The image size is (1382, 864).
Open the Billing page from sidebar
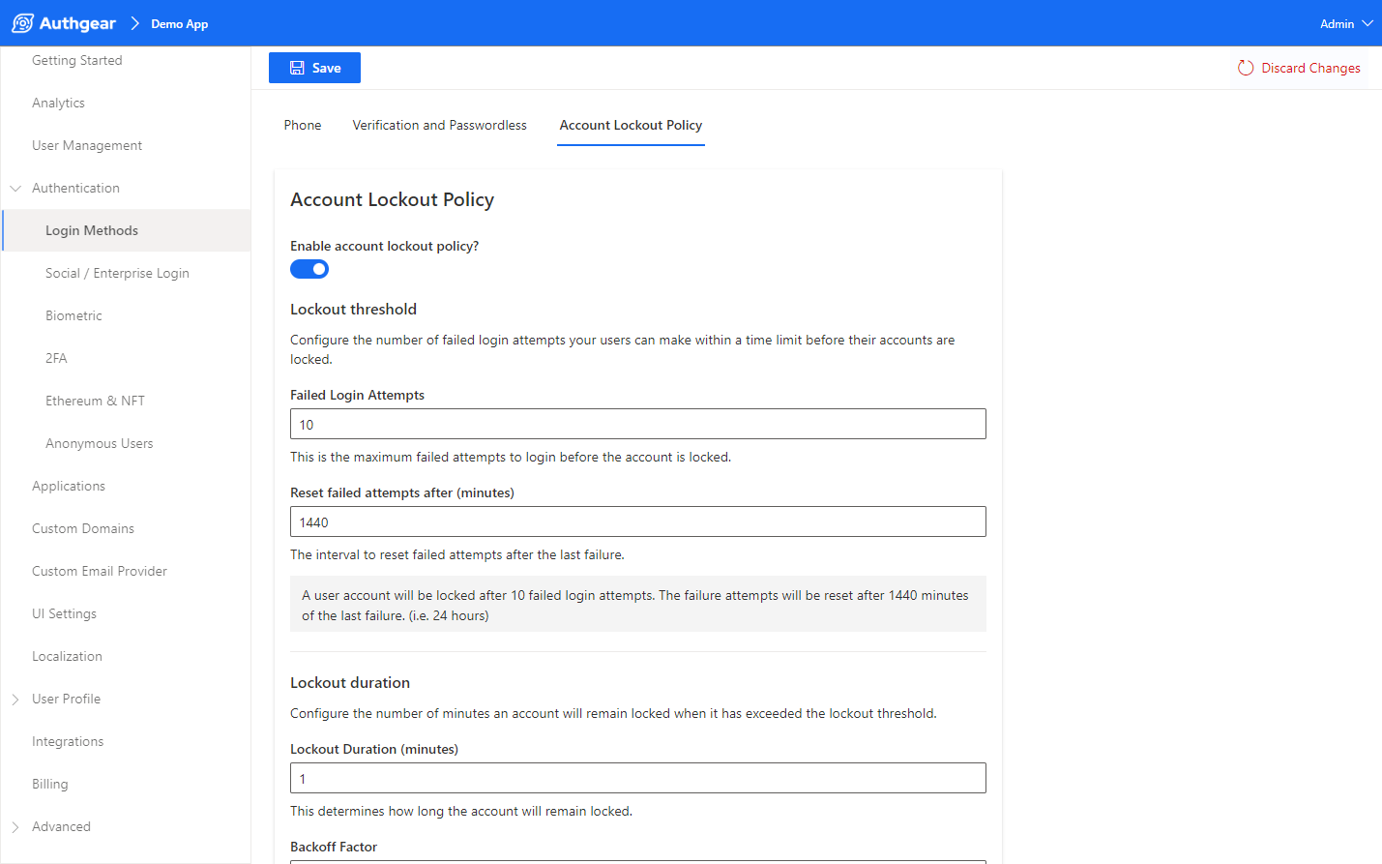50,784
